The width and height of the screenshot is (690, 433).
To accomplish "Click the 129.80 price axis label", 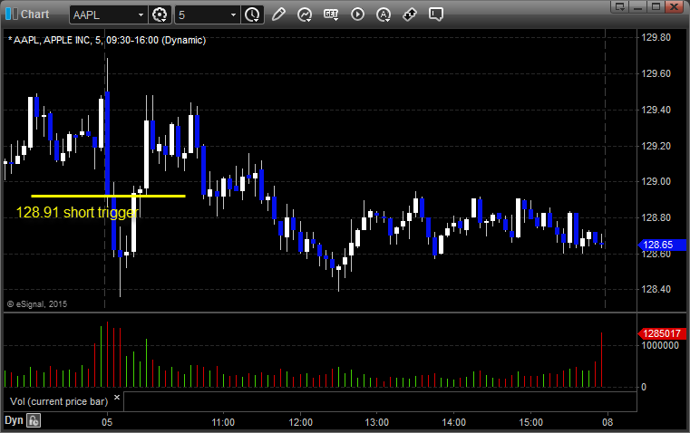I will (656, 37).
